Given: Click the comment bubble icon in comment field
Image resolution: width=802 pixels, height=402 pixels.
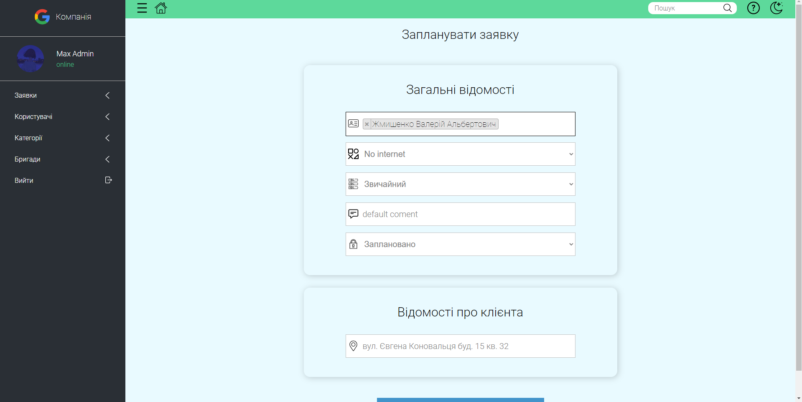Looking at the screenshot, I should (x=354, y=214).
